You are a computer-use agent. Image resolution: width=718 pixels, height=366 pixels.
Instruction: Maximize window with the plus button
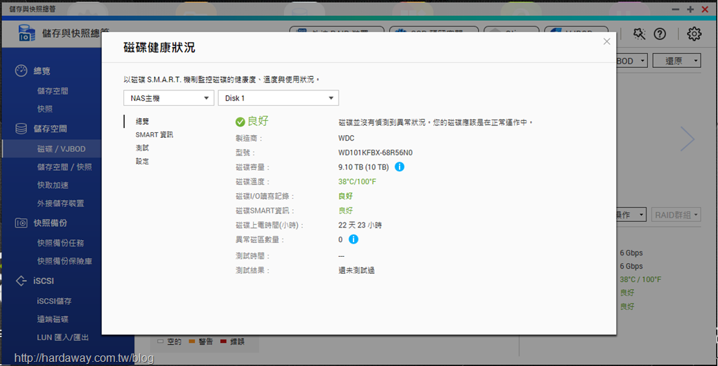coord(691,9)
